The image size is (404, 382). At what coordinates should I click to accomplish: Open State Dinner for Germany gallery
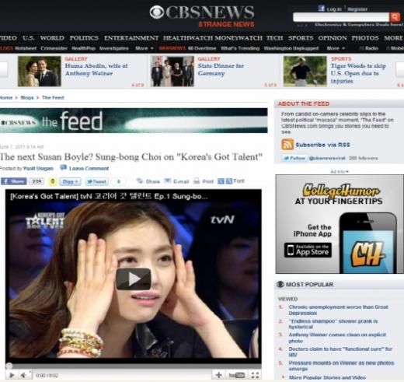(221, 69)
